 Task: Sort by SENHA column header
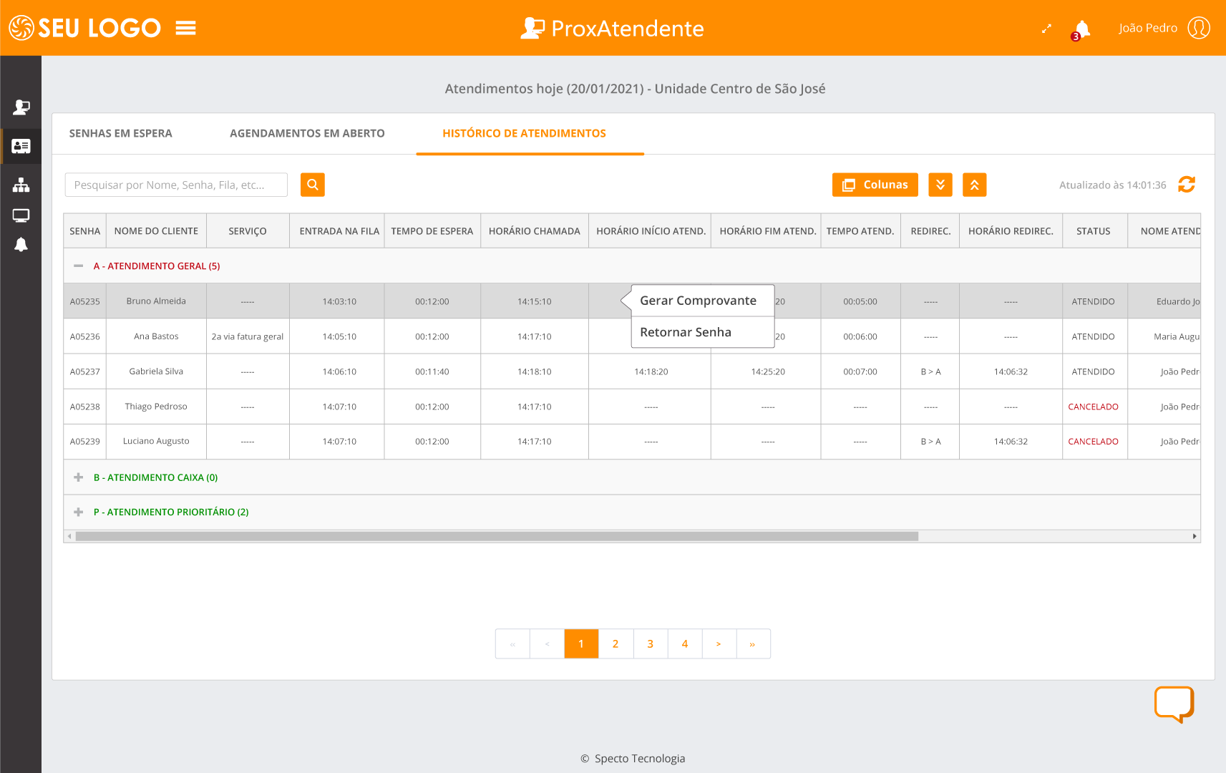84,231
